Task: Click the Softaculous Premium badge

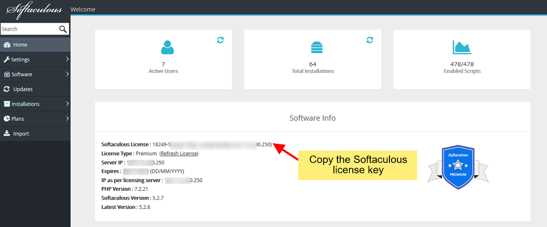Action: point(458,168)
